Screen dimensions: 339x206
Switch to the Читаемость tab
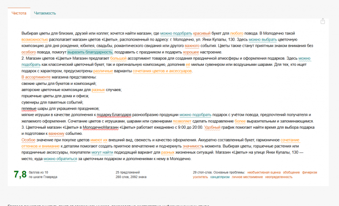point(45,13)
